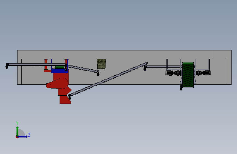The image size is (237, 154).
Task: Select the far-left horizontal conveyor rail
Action: [x=36, y=65]
